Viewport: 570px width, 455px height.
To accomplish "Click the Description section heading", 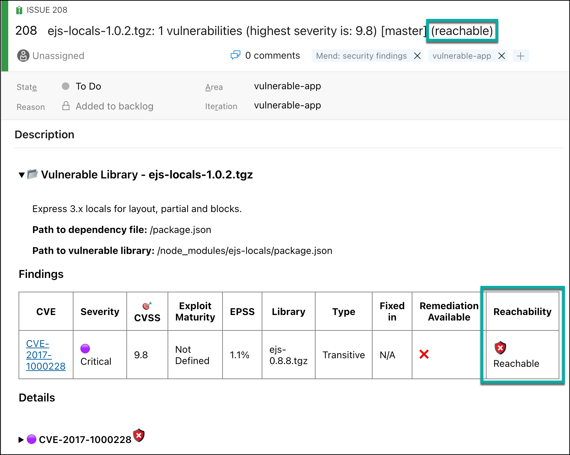I will click(44, 135).
